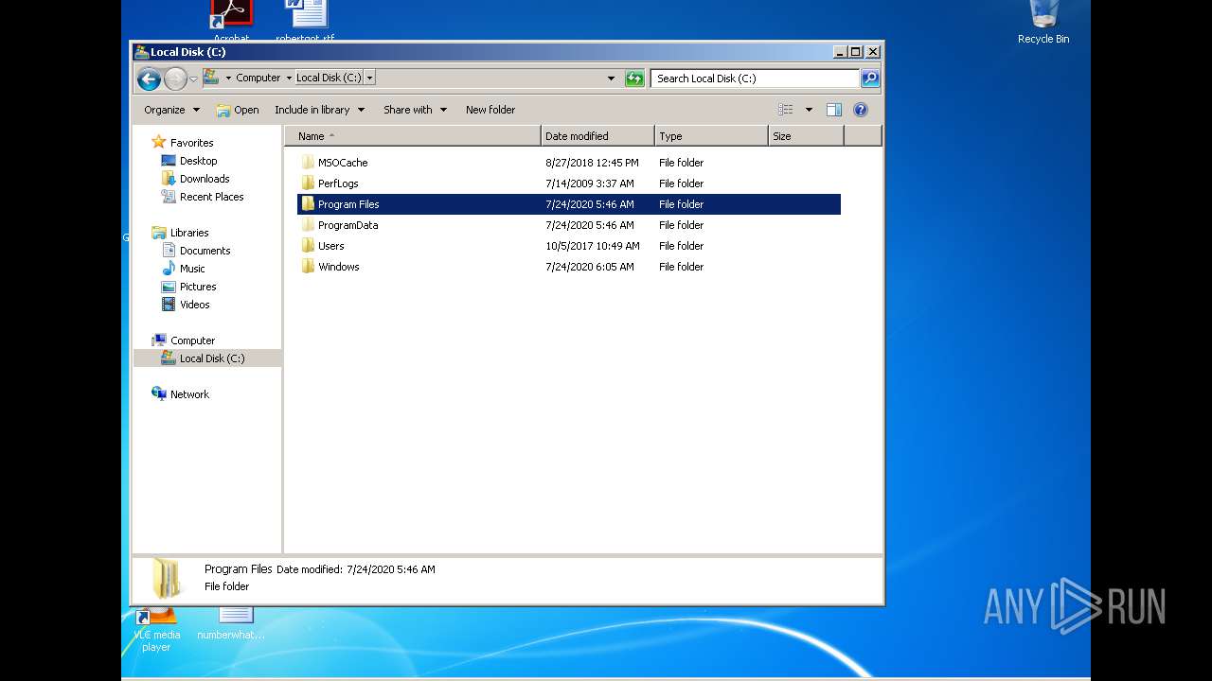The image size is (1212, 681).
Task: Expand the Local Disk (C:) breadcrumb arrow
Action: click(x=369, y=78)
